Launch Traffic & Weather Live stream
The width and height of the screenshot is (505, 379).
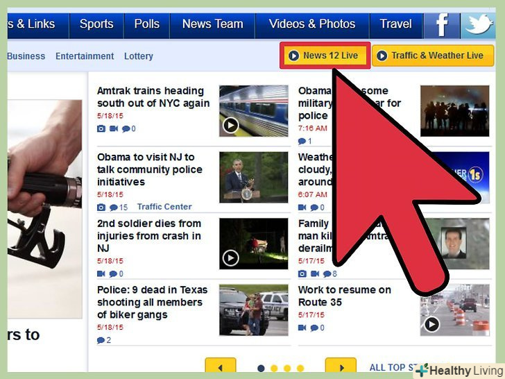pos(433,56)
